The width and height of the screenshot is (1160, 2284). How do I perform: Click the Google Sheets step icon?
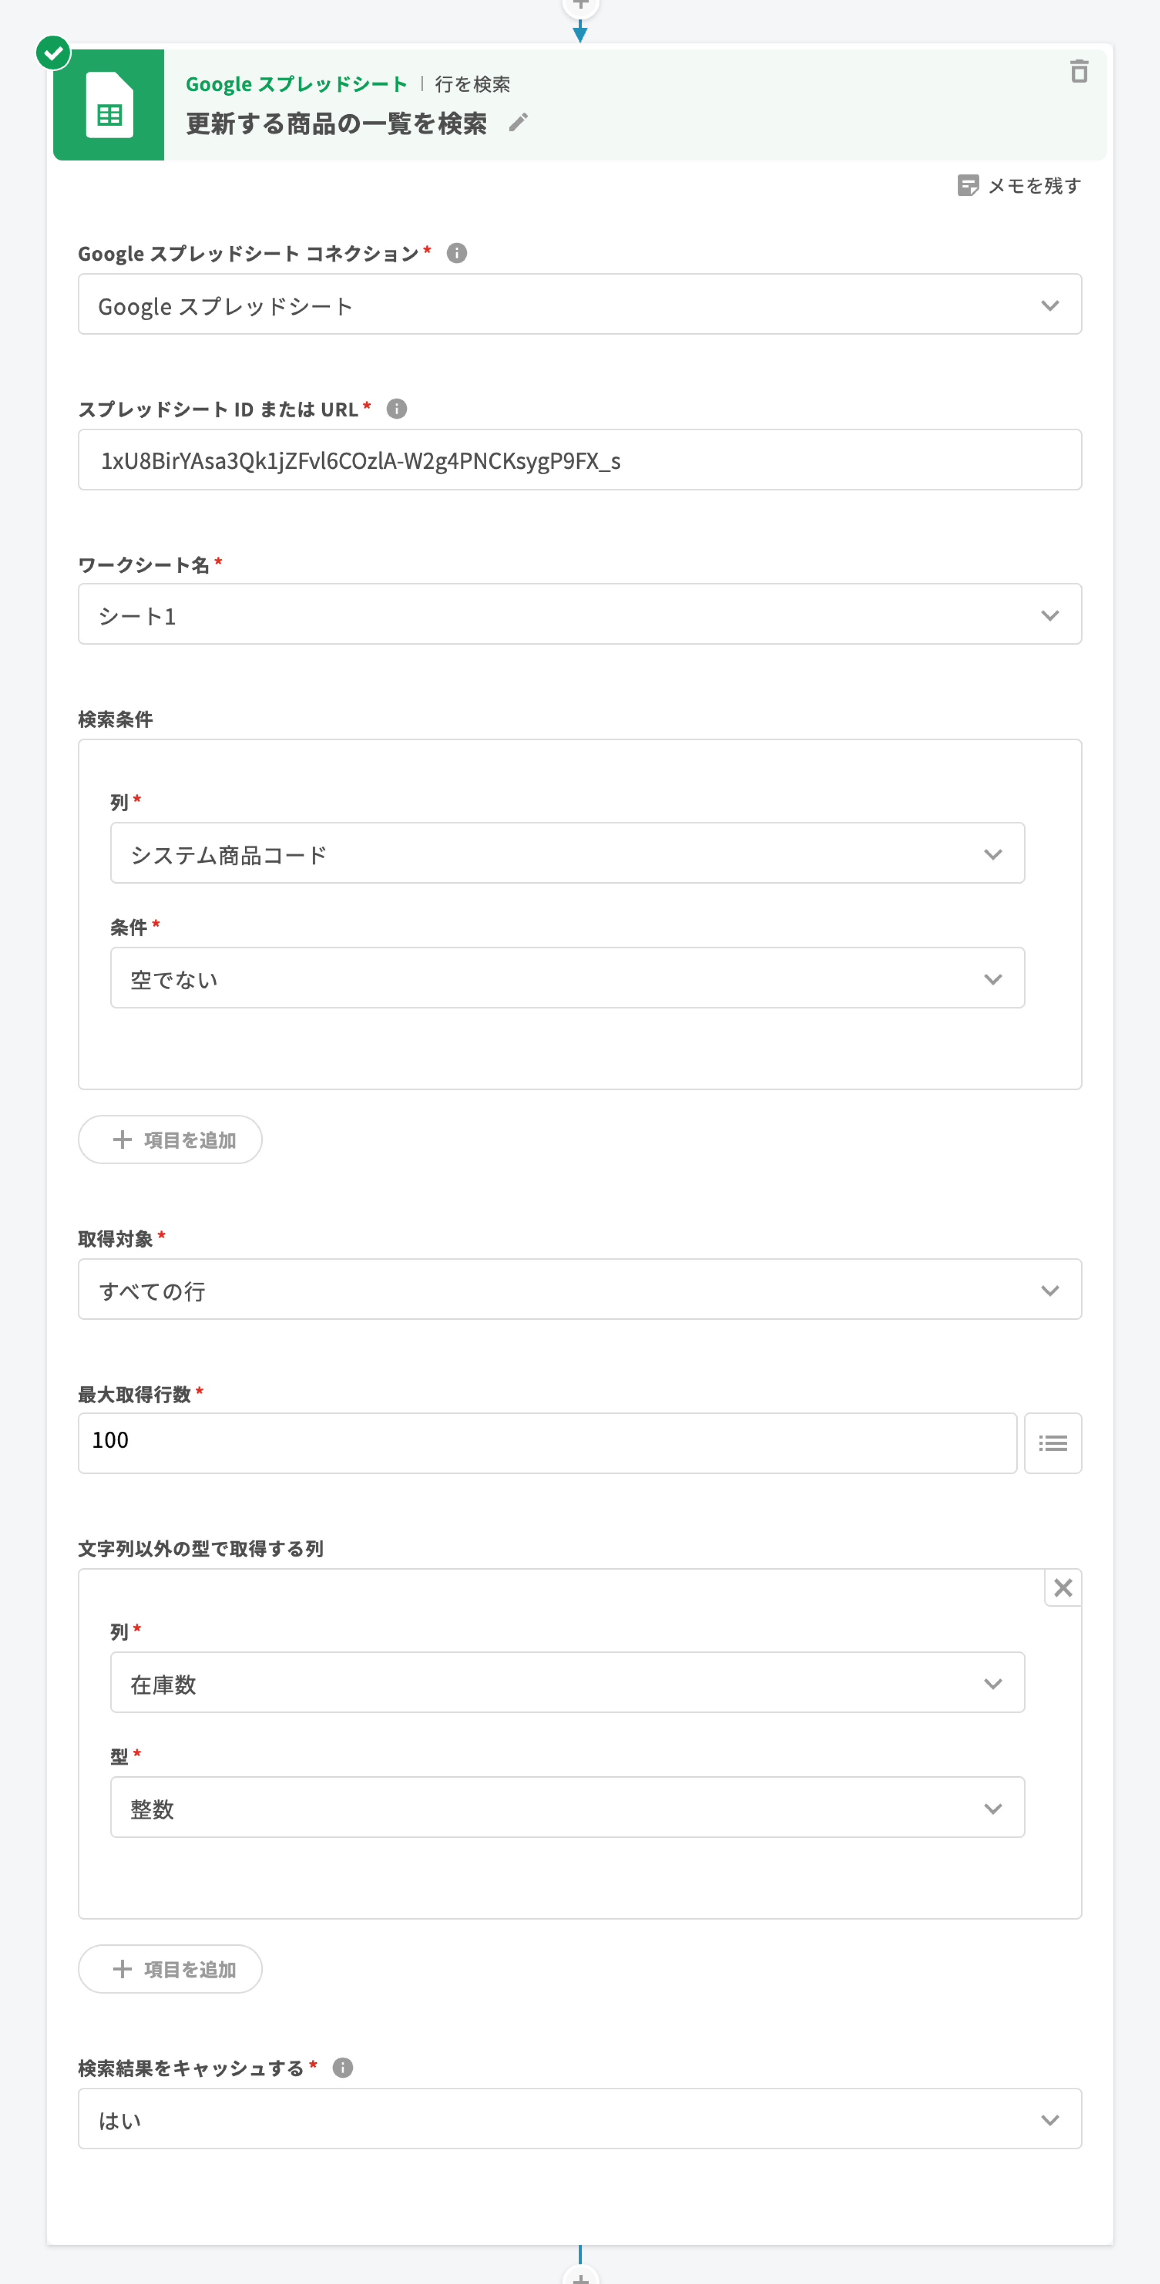click(x=109, y=106)
